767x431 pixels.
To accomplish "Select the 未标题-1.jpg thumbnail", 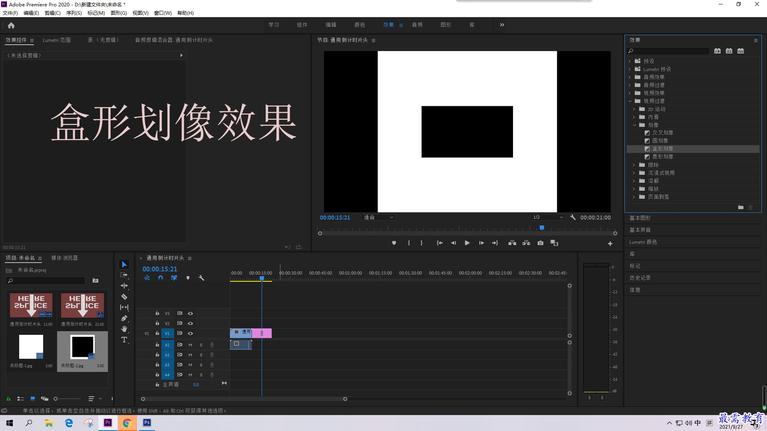I will 31,347.
